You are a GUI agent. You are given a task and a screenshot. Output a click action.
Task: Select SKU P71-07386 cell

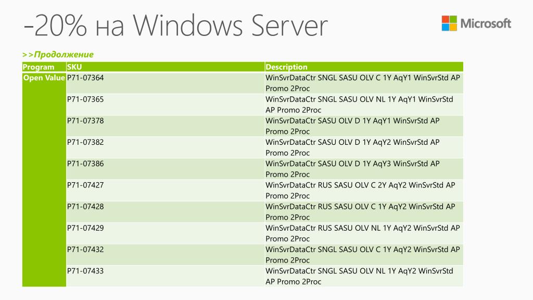[165, 169]
